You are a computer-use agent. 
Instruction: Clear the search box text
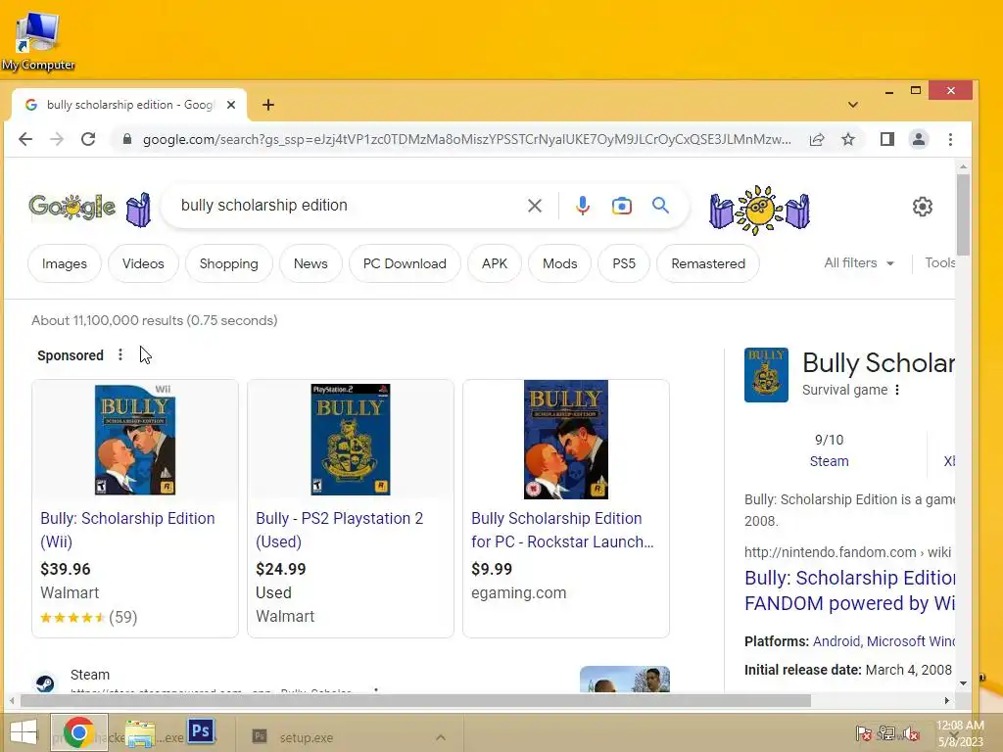(x=535, y=206)
